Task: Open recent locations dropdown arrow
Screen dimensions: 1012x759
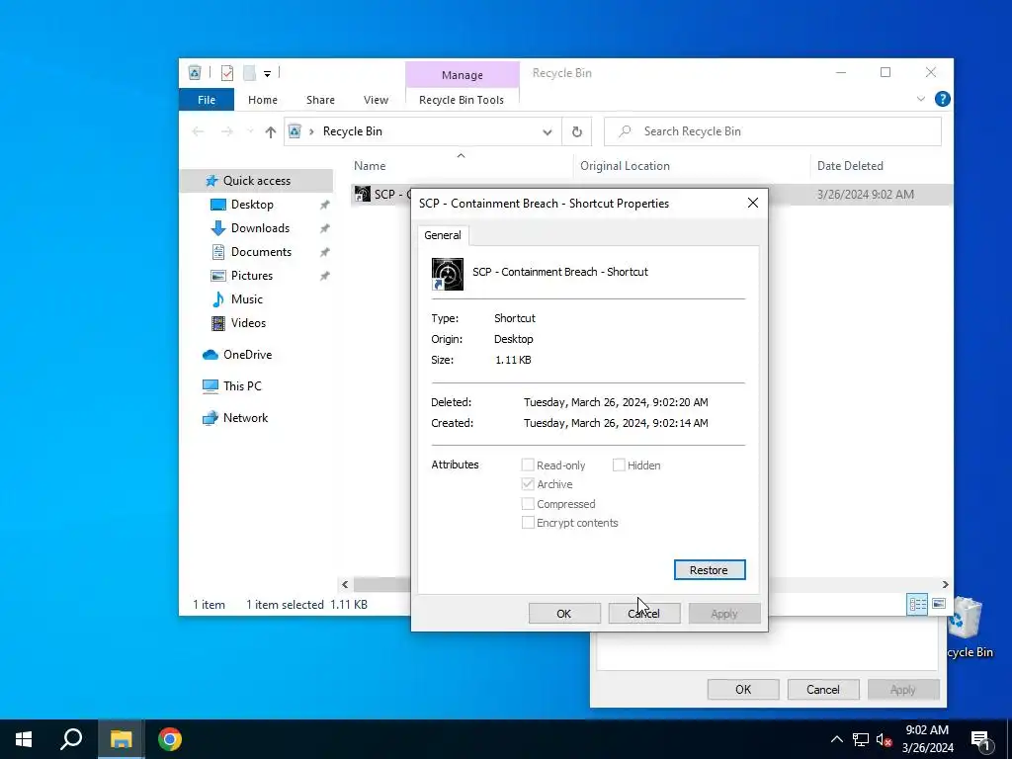Action: coord(250,131)
